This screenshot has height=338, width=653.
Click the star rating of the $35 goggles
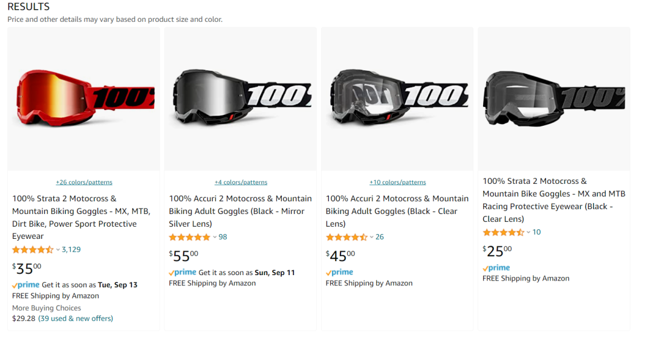click(x=33, y=250)
